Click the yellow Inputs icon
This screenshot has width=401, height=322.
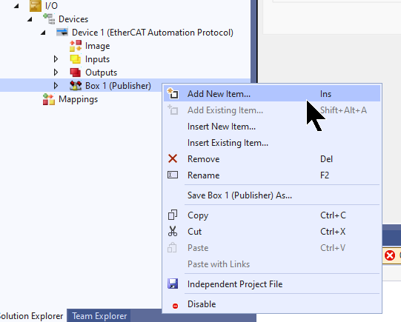pyautogui.click(x=76, y=59)
